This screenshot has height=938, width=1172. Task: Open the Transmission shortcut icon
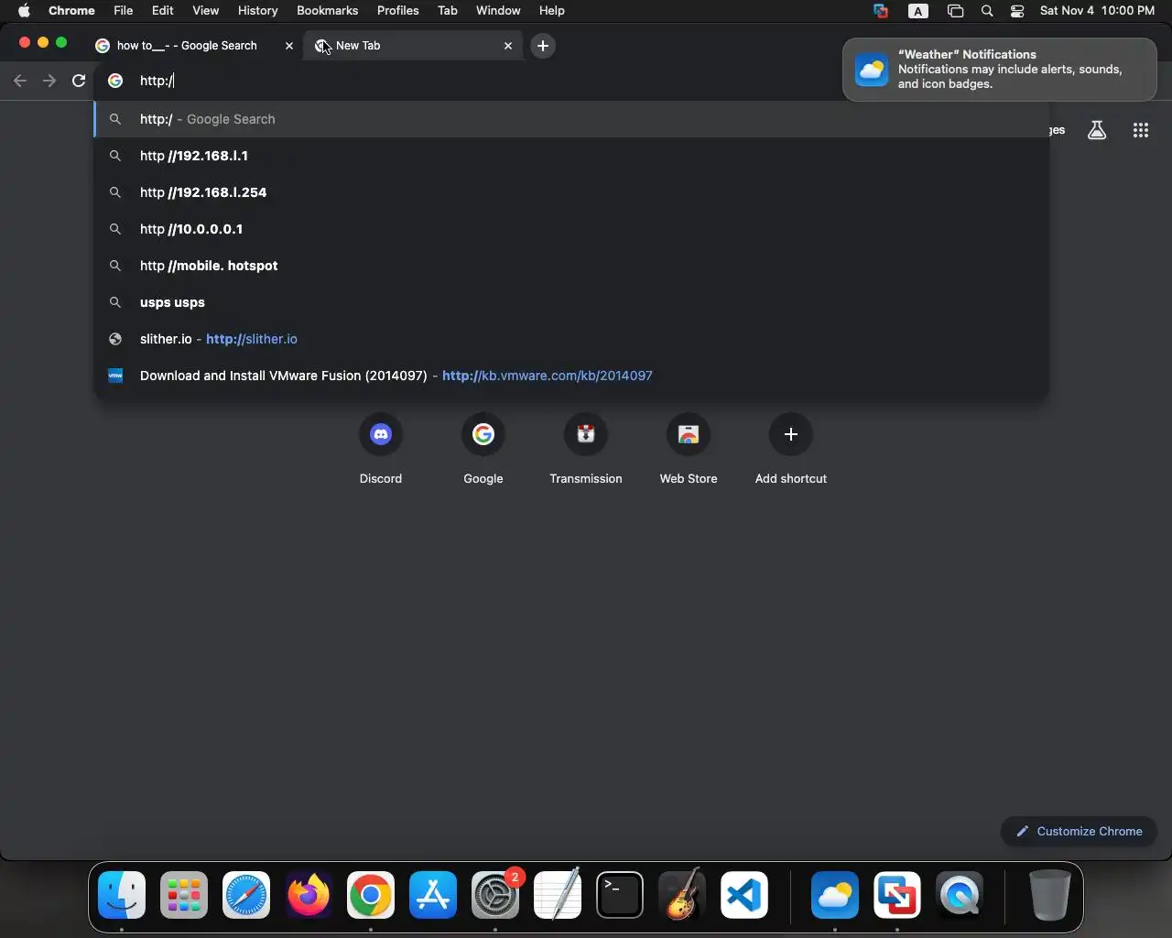[586, 434]
